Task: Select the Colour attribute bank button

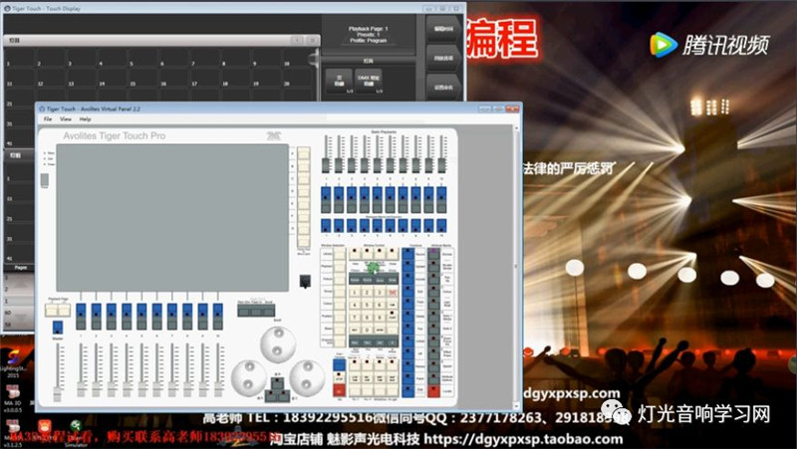Action: [433, 292]
